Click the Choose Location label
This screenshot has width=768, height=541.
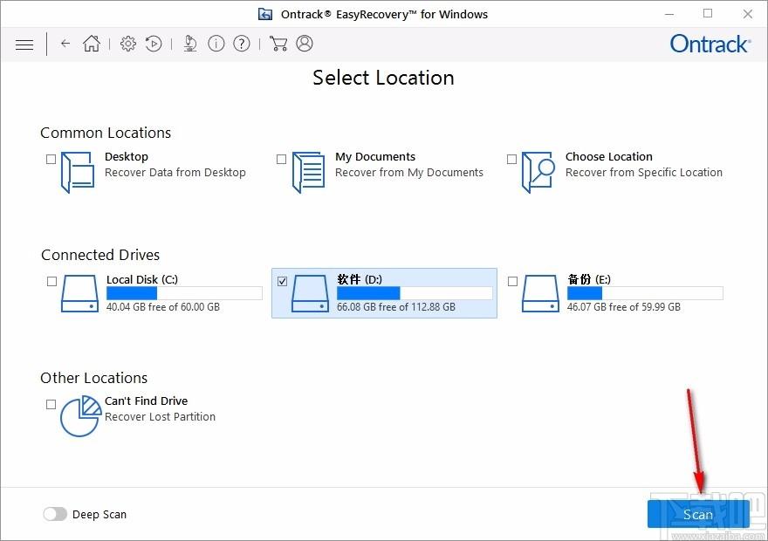click(609, 157)
